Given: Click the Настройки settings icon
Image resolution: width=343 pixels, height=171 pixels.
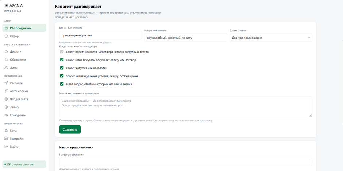Looking at the screenshot, I should [6, 139].
